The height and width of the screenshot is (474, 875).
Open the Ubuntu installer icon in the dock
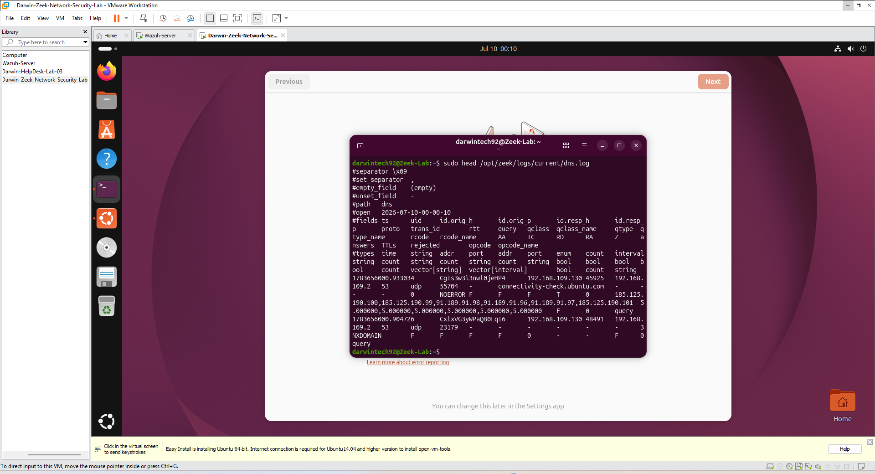coord(107,218)
